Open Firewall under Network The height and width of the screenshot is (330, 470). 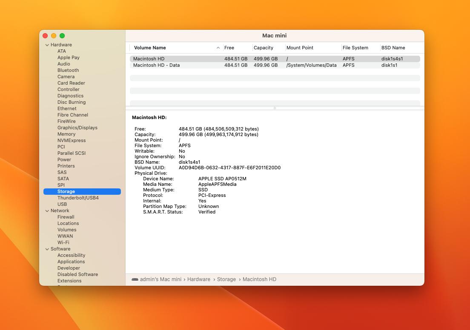66,217
